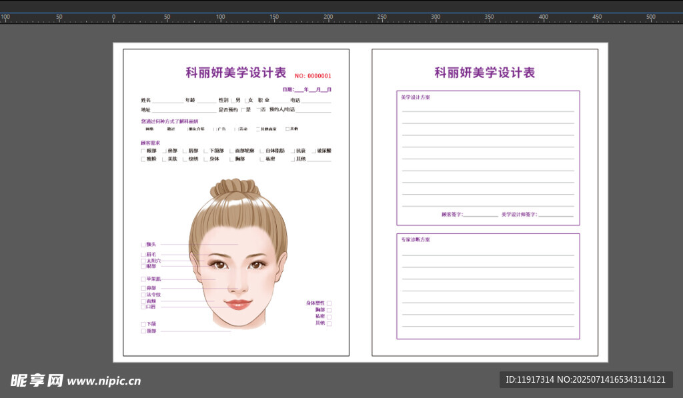Screen dimensions: 683x398
Task: Click the 姓名 name field line
Action: [167, 101]
